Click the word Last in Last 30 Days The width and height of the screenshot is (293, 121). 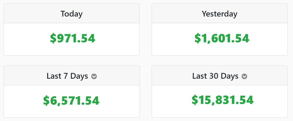coord(199,76)
